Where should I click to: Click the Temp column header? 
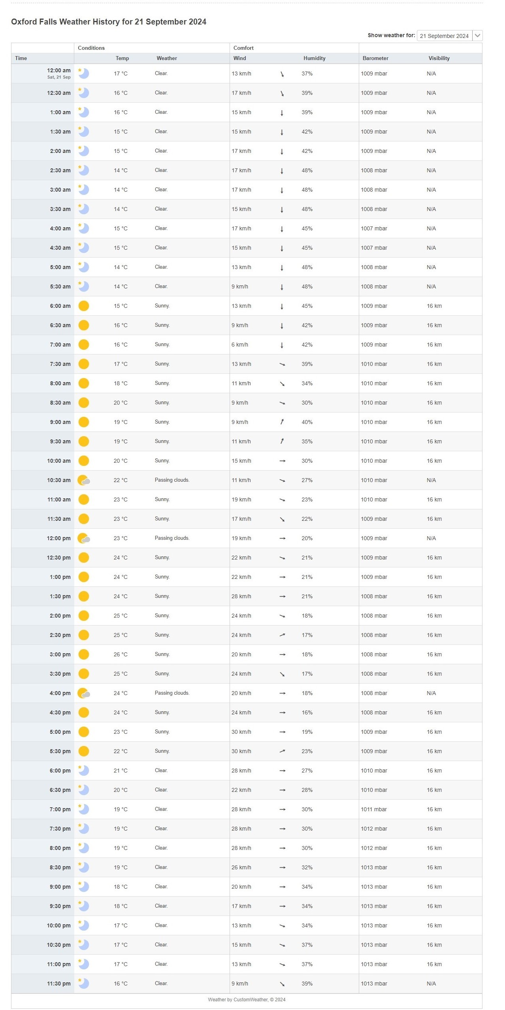click(x=122, y=58)
